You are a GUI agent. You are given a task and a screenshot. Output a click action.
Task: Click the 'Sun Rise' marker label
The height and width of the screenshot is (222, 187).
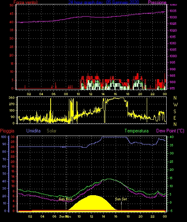coord(65,199)
